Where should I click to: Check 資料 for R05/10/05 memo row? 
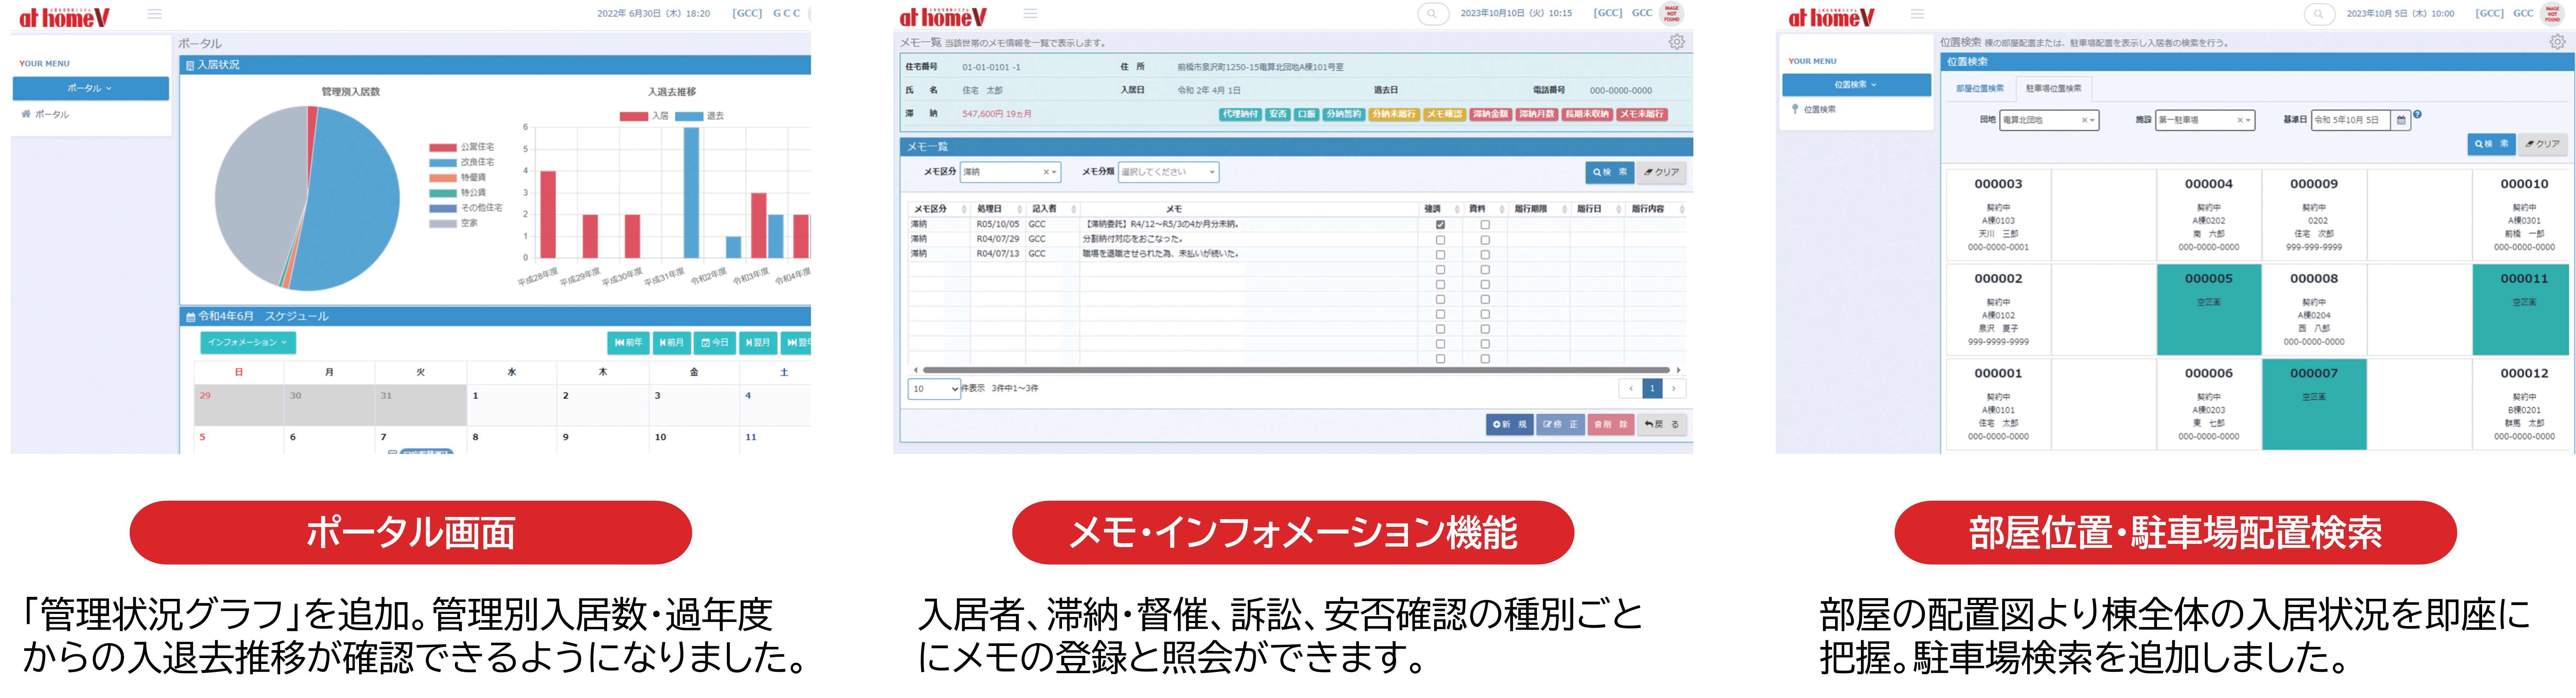[x=1485, y=225]
